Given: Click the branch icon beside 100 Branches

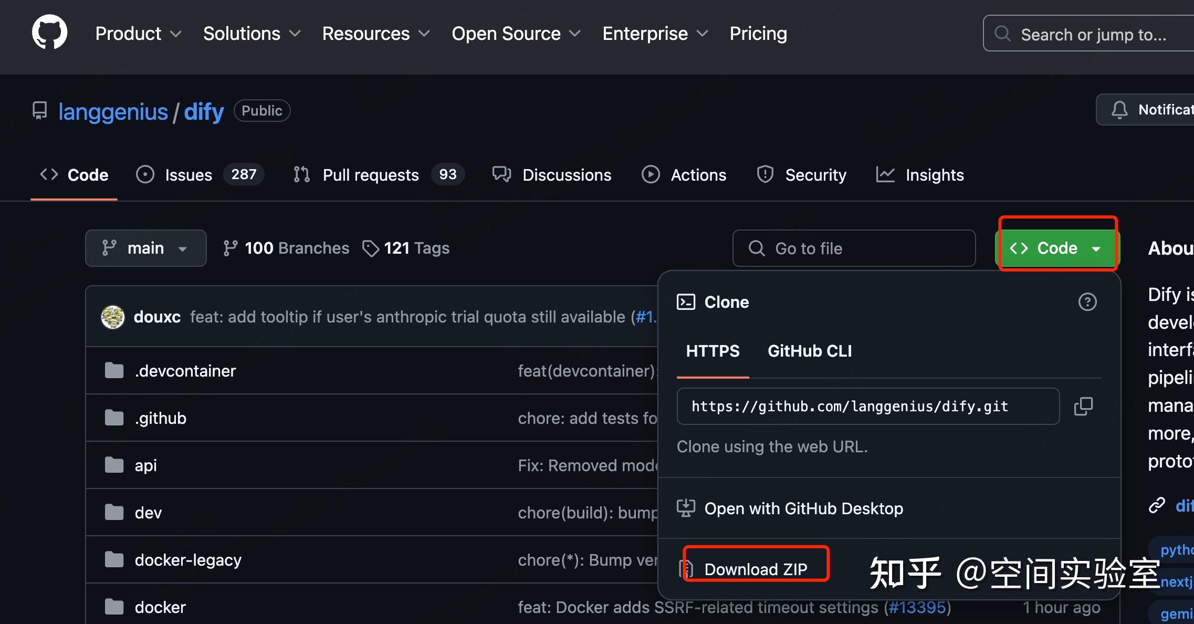Looking at the screenshot, I should coord(230,248).
